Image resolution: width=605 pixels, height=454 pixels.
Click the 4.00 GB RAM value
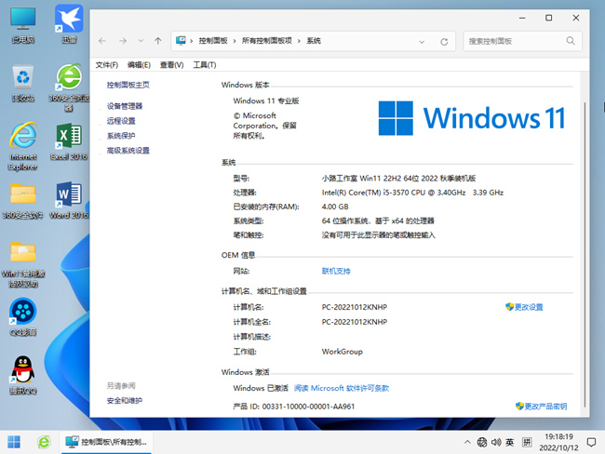[x=335, y=207]
